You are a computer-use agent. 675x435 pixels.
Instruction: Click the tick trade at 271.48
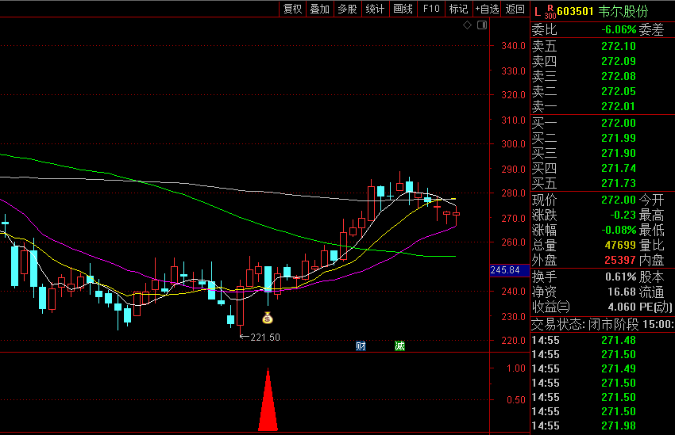click(x=619, y=340)
